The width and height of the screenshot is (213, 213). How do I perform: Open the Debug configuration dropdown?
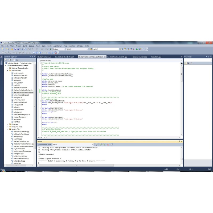click(59, 49)
